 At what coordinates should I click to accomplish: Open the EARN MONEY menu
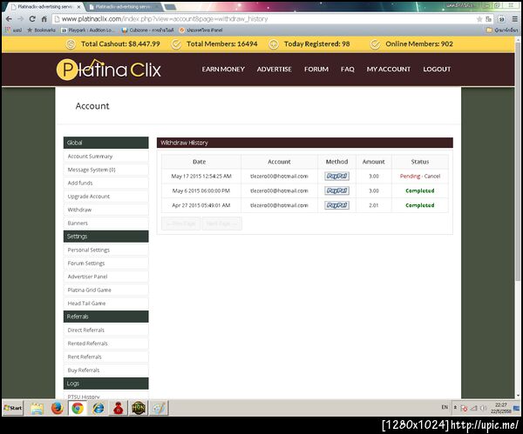coord(223,70)
